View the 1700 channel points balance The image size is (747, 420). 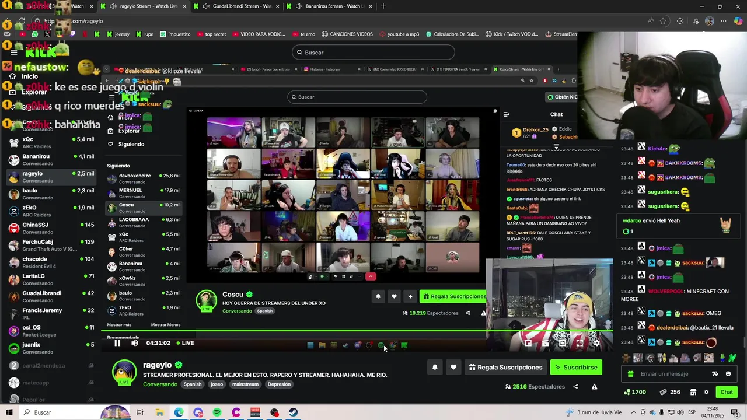pos(634,392)
